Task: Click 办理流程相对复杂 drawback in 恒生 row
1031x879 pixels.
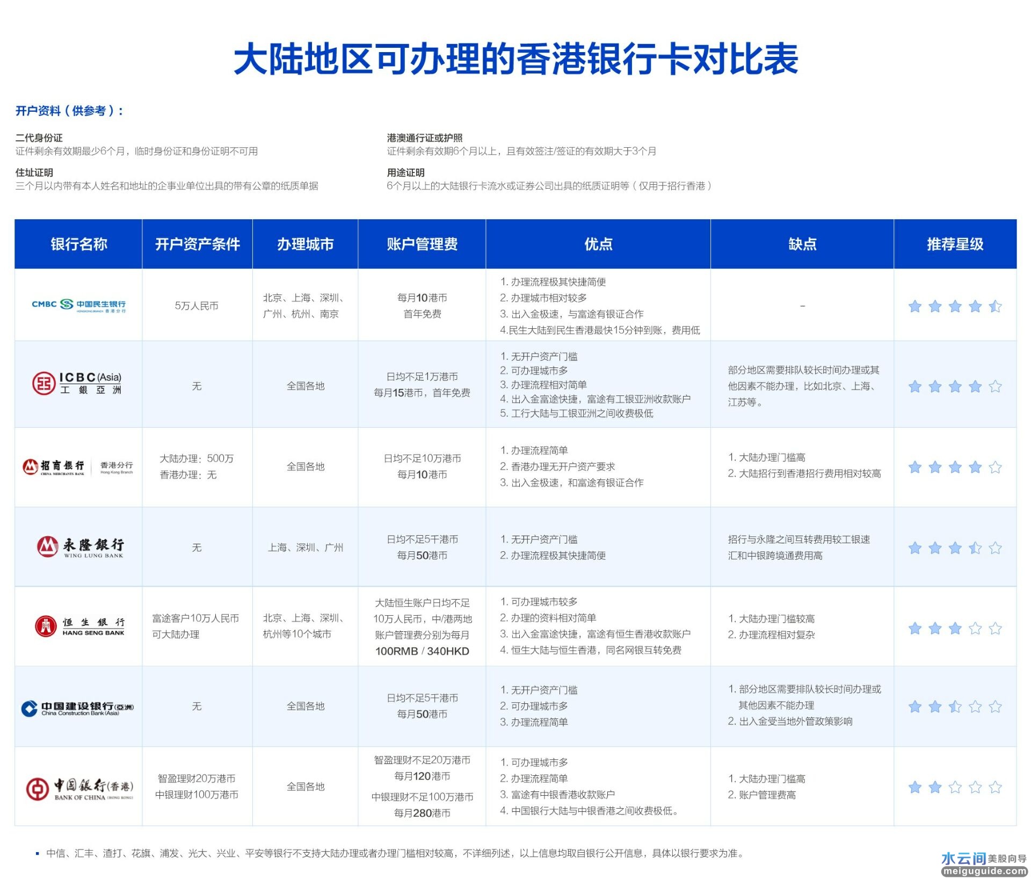Action: click(x=771, y=635)
